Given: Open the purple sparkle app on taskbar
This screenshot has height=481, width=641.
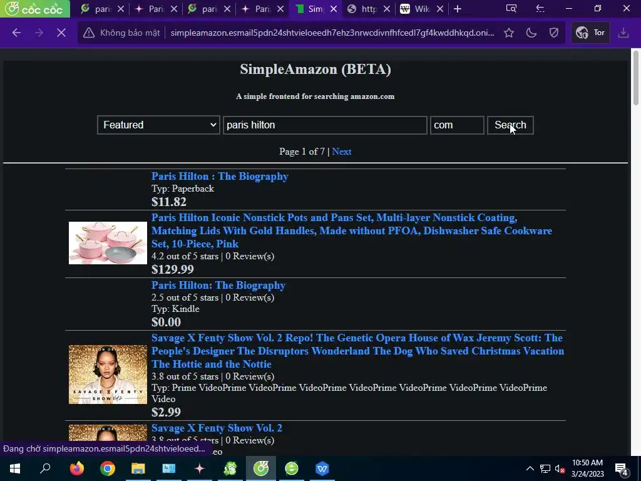Looking at the screenshot, I should point(200,468).
